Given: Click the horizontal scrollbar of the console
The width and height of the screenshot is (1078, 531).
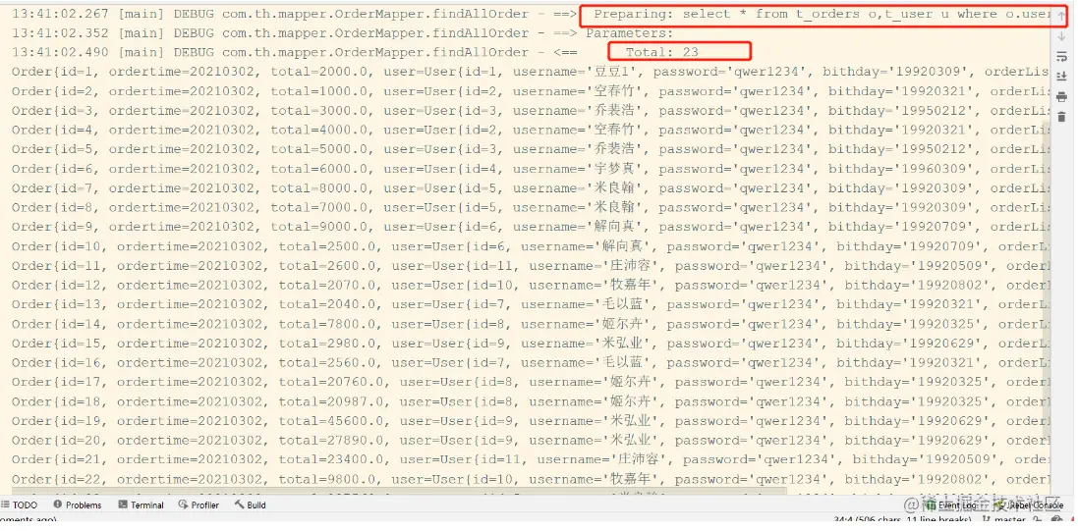Looking at the screenshot, I should tap(399, 491).
